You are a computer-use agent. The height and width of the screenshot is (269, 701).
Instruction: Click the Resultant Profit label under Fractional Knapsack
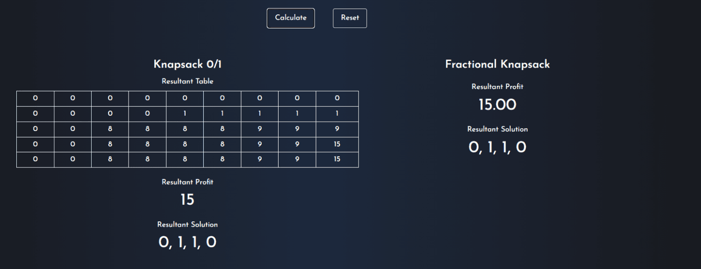[x=497, y=87]
